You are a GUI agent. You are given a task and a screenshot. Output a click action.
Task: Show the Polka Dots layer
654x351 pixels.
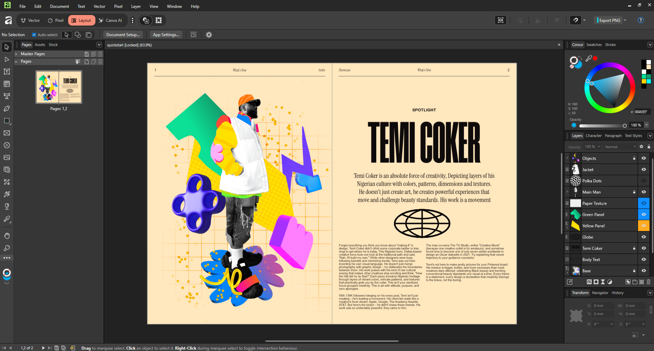point(644,181)
